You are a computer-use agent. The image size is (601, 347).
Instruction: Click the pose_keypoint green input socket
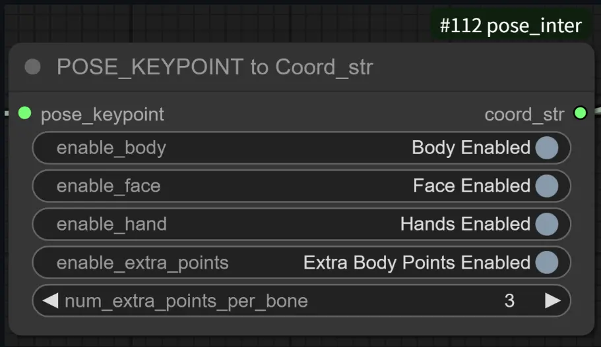click(25, 113)
